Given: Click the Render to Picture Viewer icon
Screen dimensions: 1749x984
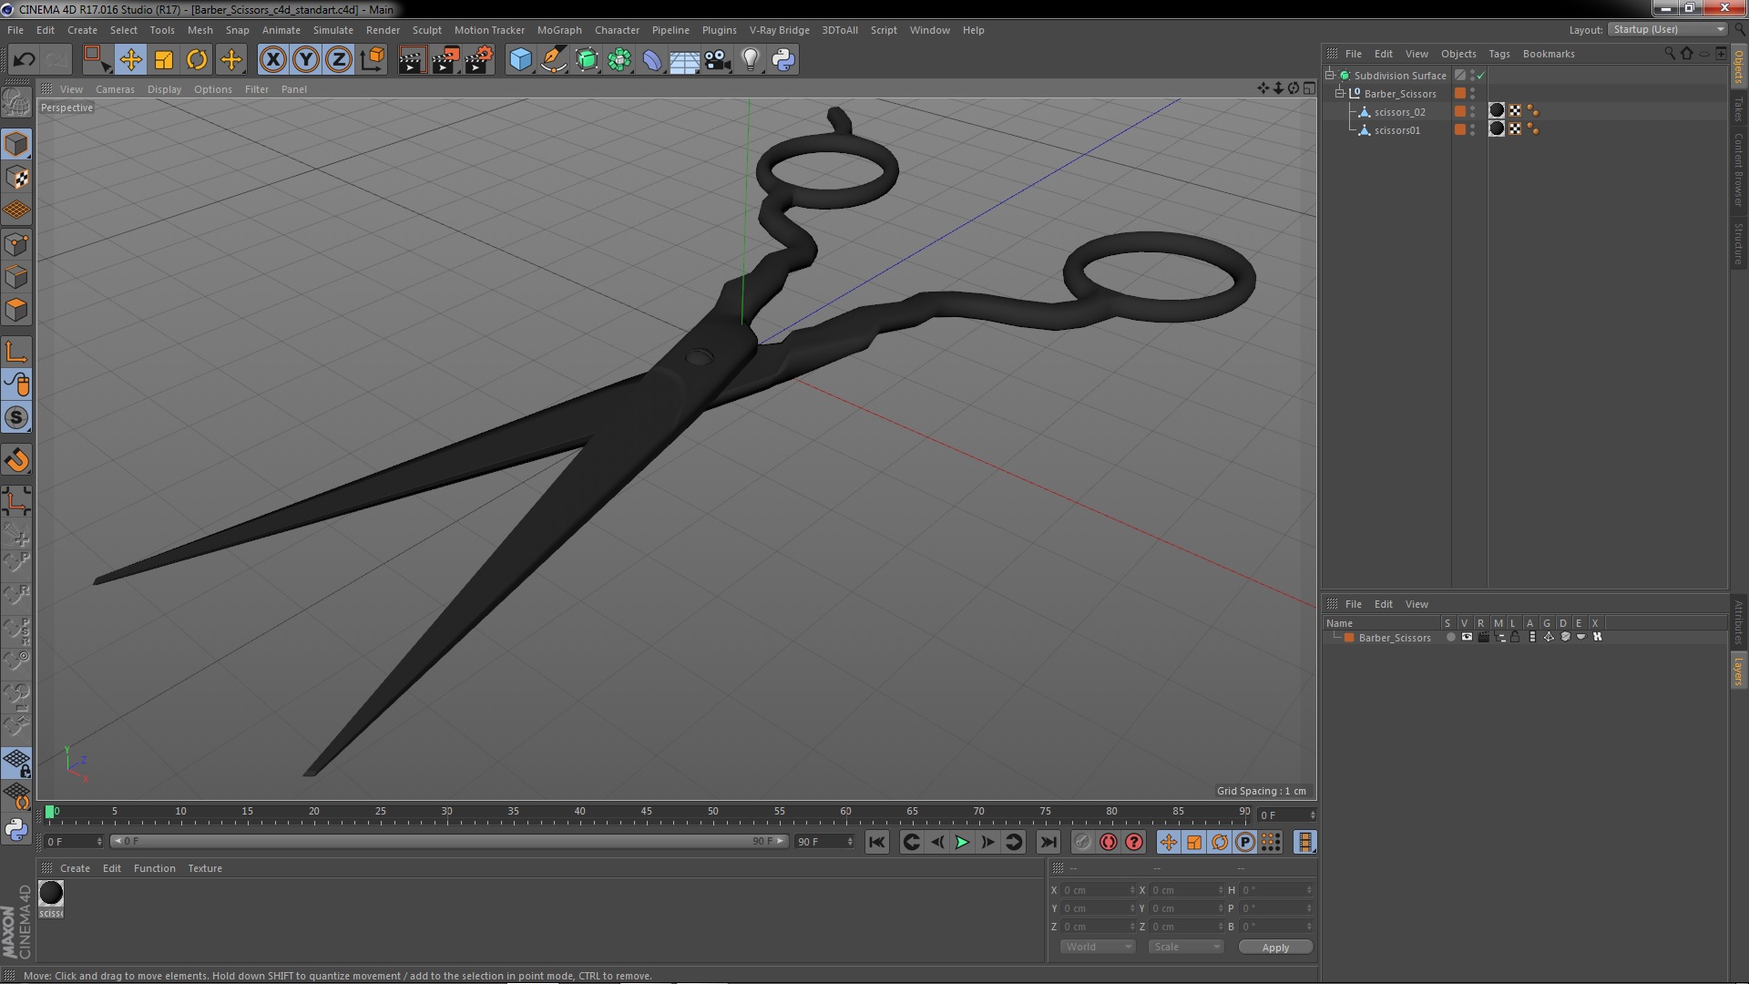Looking at the screenshot, I should 445,60.
